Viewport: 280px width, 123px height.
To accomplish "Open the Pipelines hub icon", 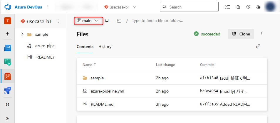I will (8, 90).
